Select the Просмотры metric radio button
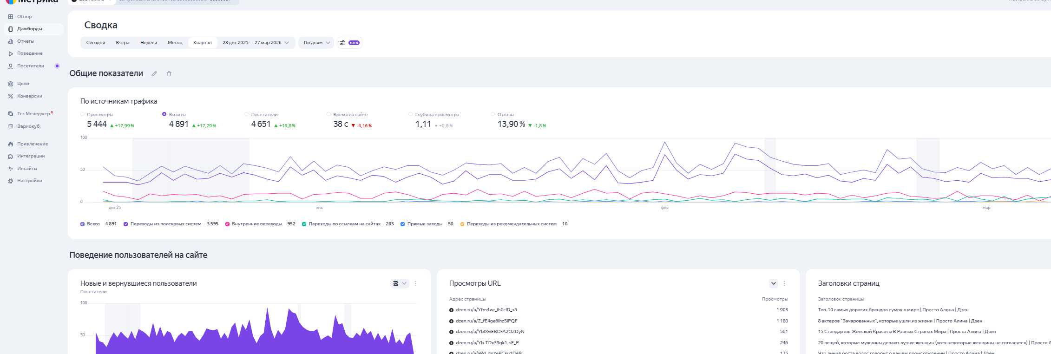This screenshot has width=1051, height=354. [83, 114]
